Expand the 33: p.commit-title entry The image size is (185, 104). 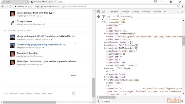pyautogui.click(x=103, y=19)
